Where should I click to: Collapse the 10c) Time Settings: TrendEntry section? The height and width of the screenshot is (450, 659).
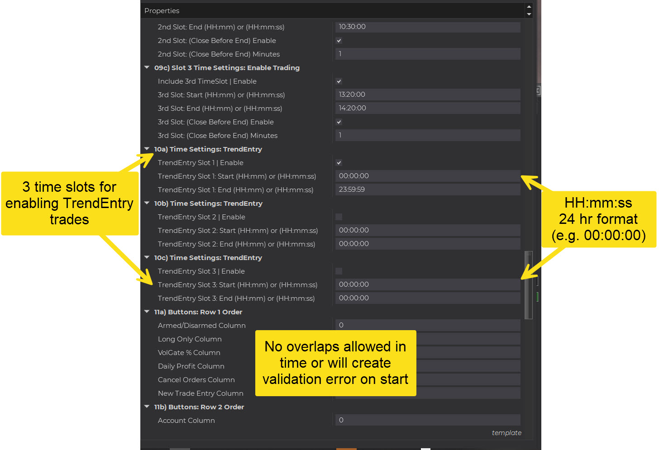pyautogui.click(x=147, y=257)
